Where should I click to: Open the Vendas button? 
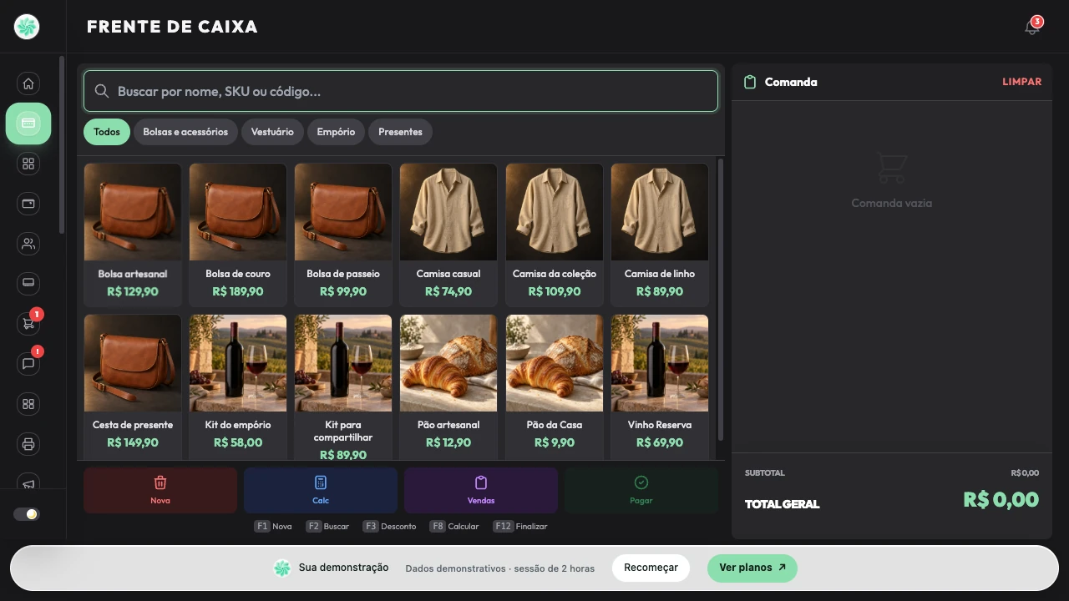[481, 490]
